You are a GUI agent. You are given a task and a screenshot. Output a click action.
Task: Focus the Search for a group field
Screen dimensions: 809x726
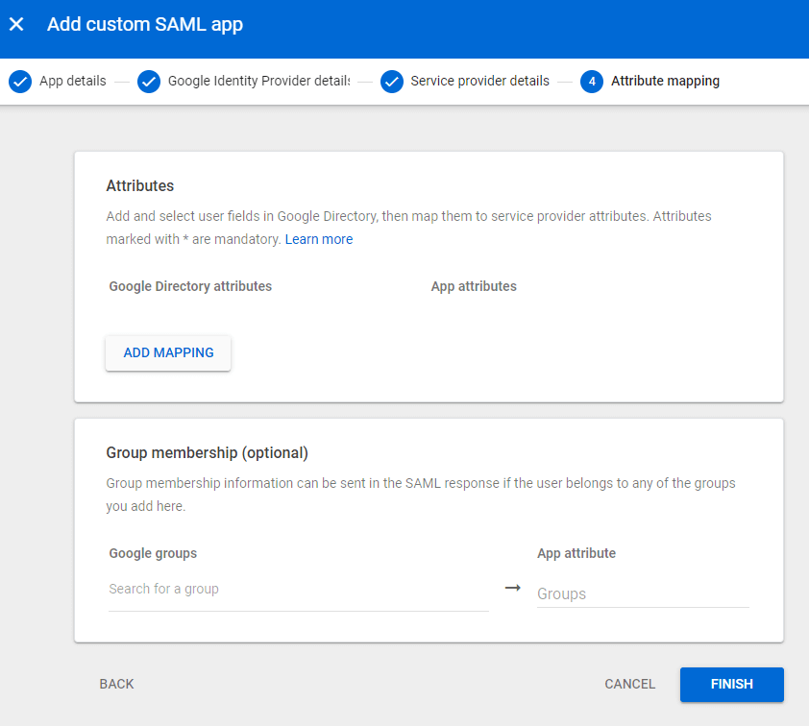[x=298, y=589]
